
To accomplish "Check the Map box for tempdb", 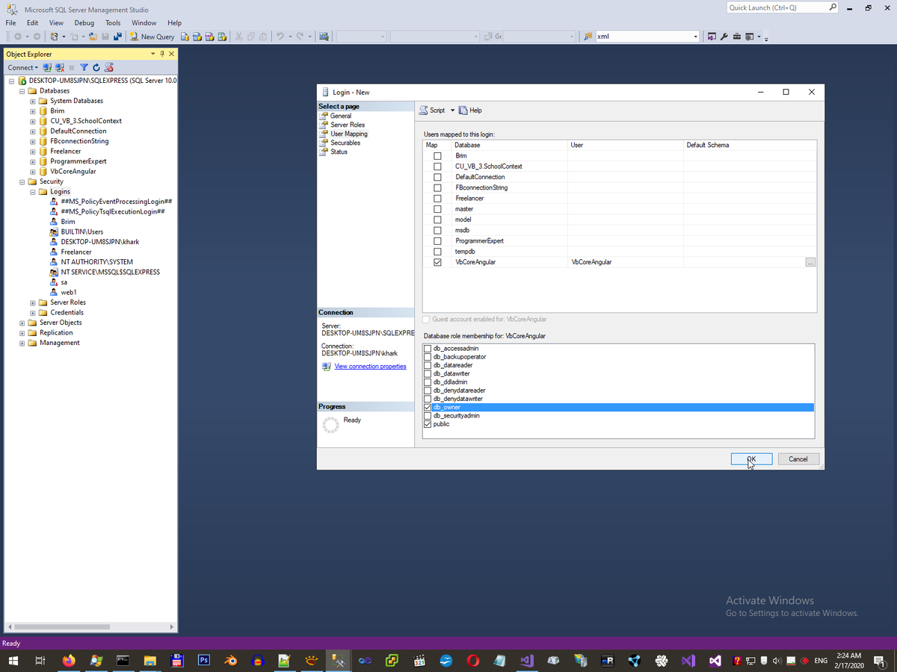I will 438,252.
